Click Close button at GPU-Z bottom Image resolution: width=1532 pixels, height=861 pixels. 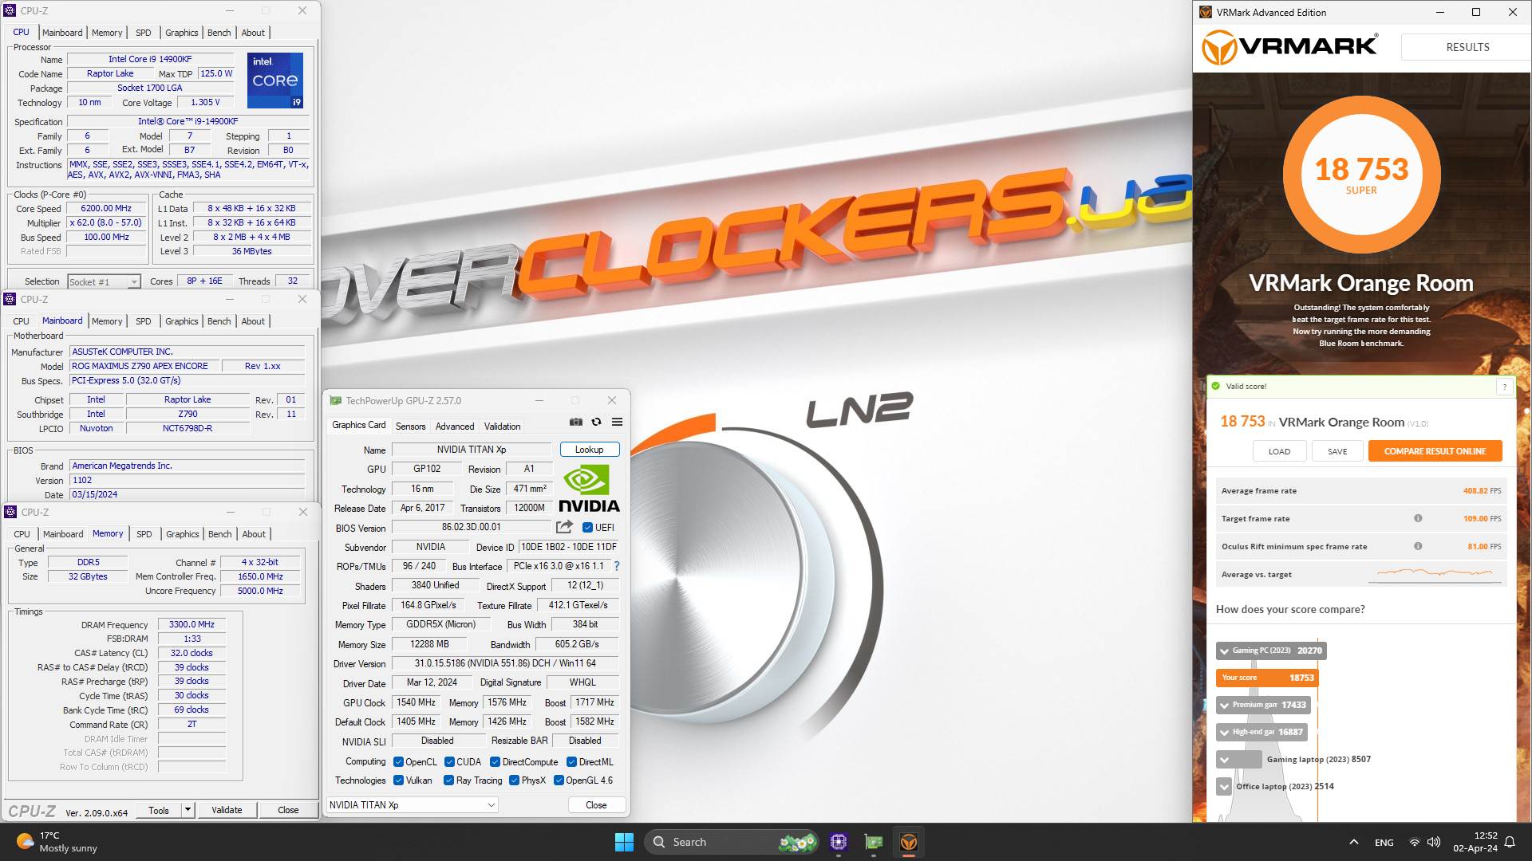(x=596, y=805)
